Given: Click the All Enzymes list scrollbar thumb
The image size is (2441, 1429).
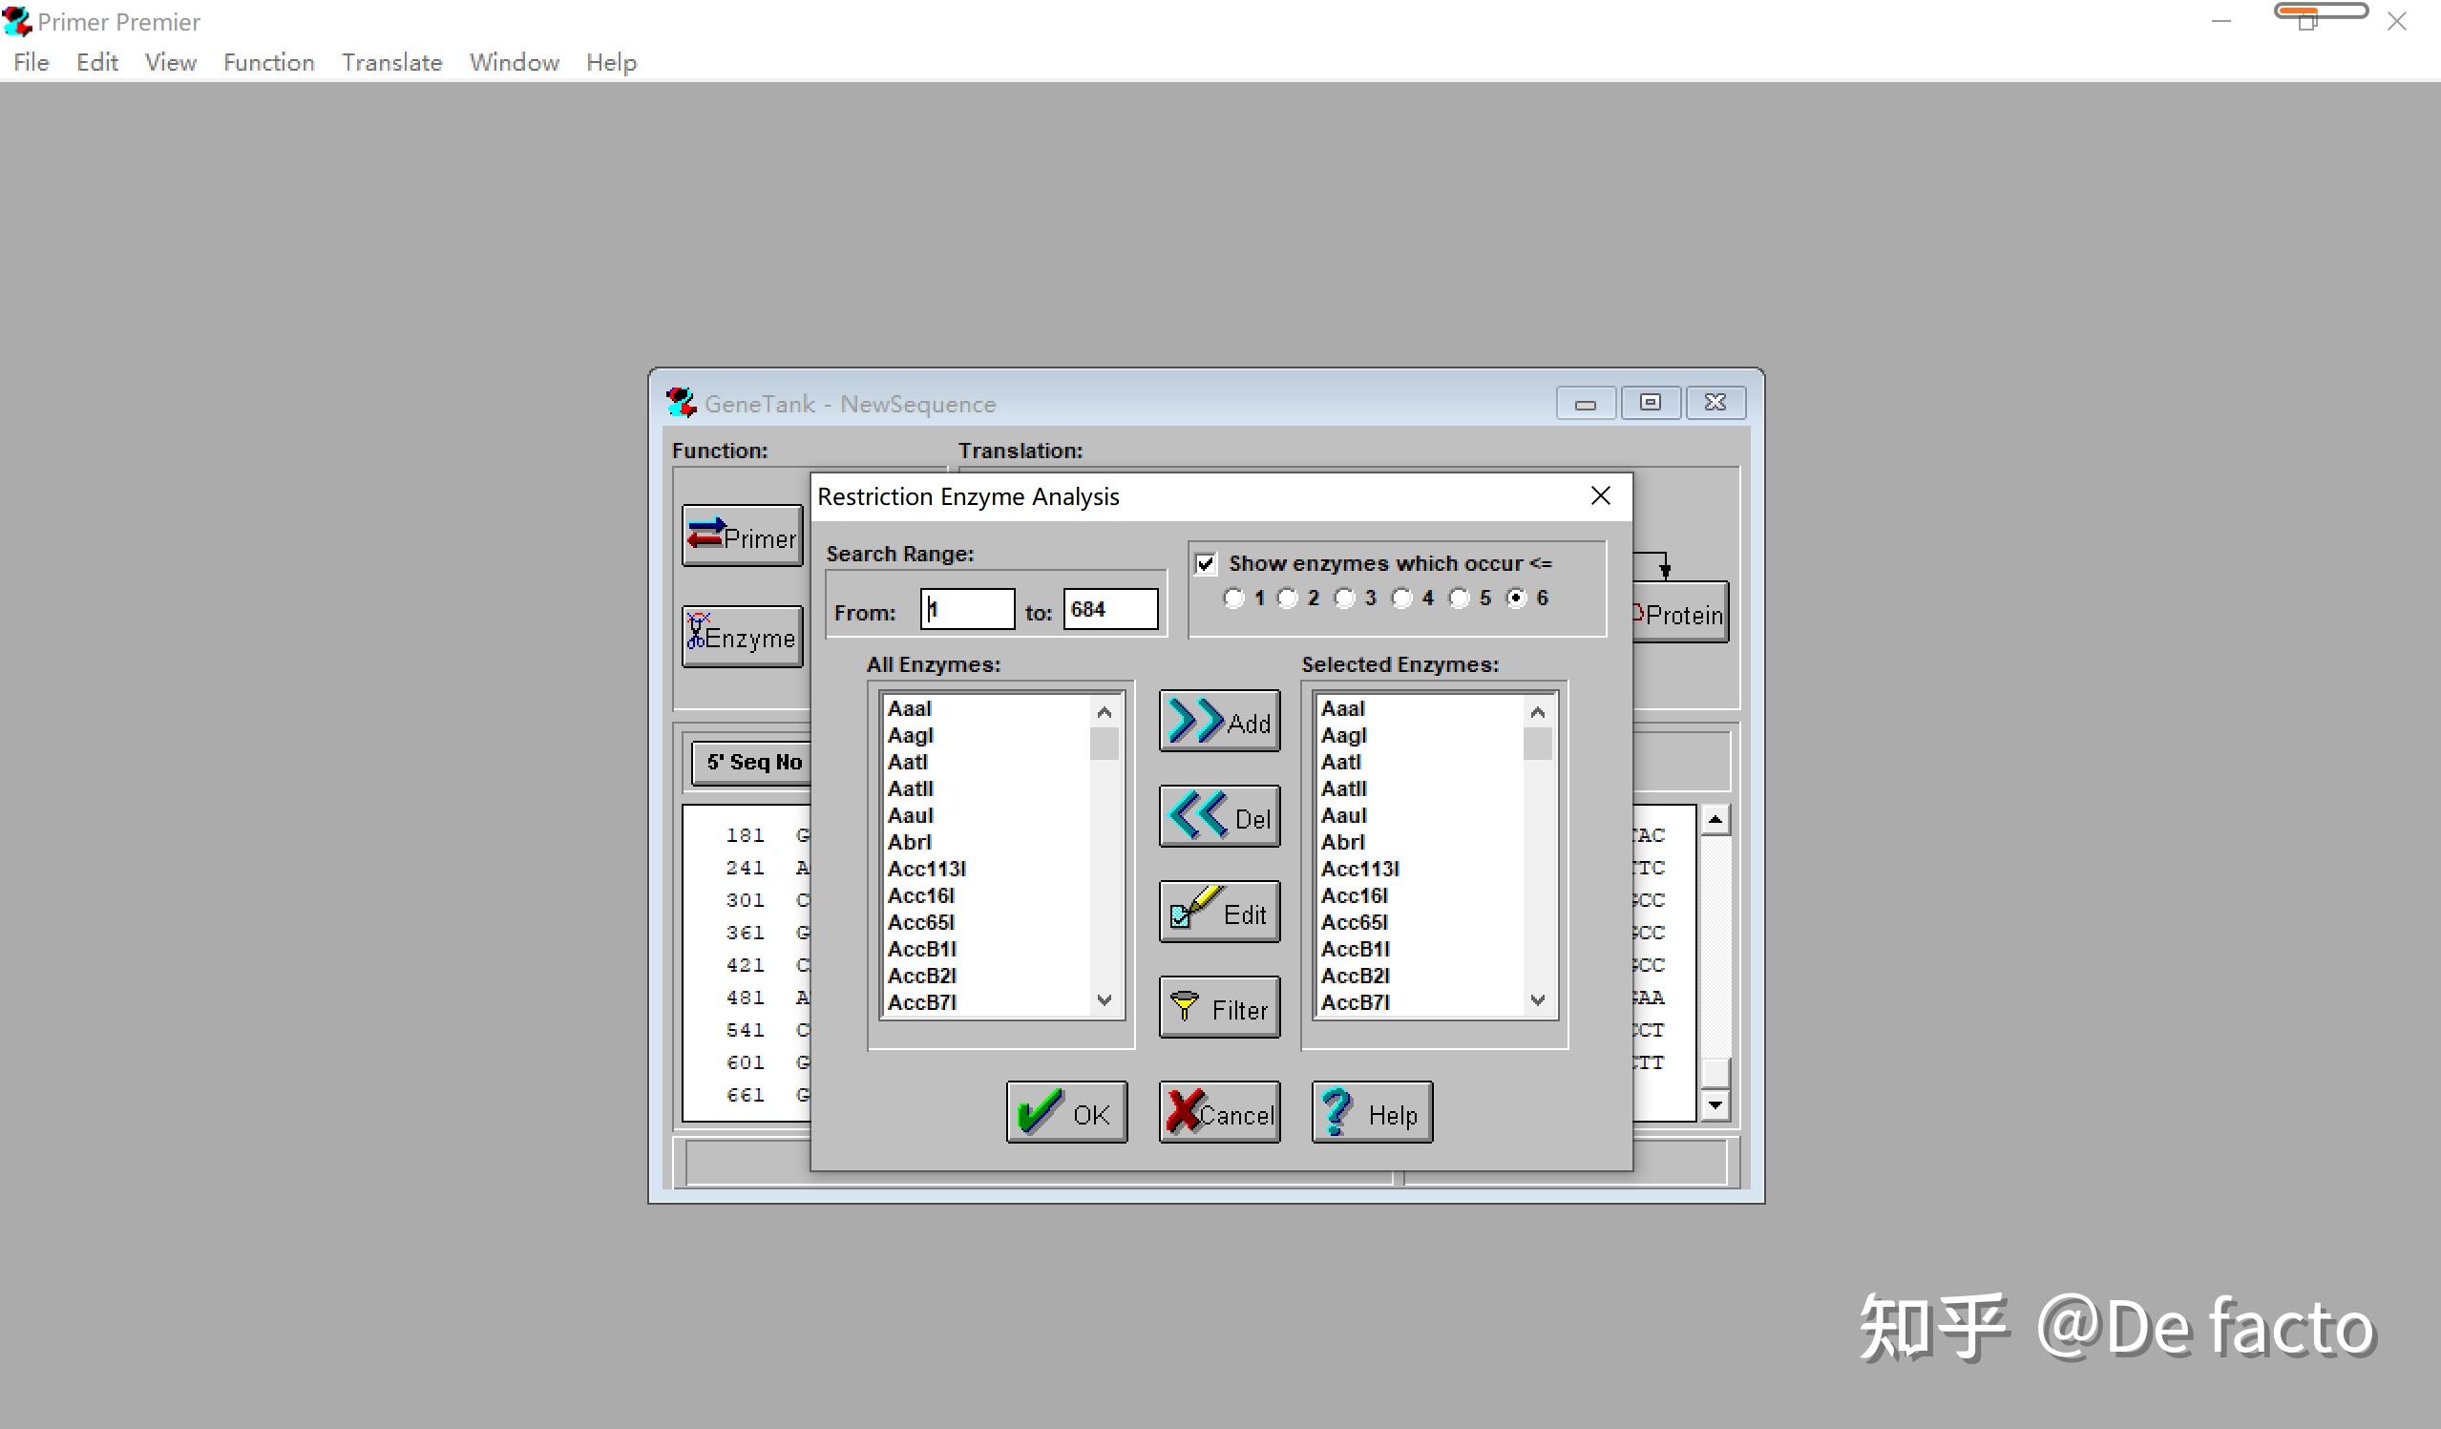Looking at the screenshot, I should (1105, 744).
